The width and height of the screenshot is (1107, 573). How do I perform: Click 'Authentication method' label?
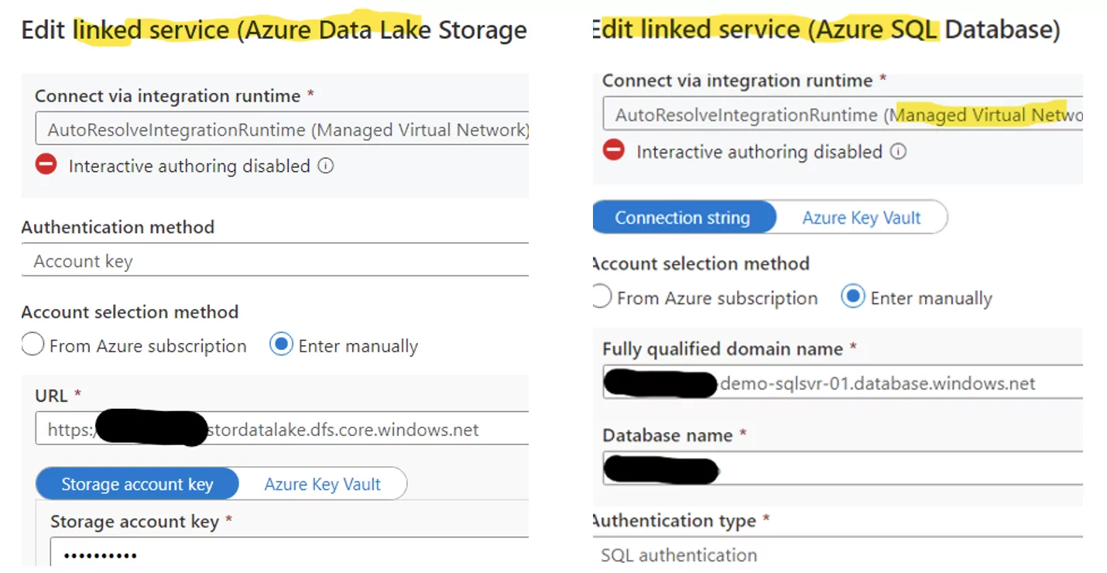tap(118, 227)
